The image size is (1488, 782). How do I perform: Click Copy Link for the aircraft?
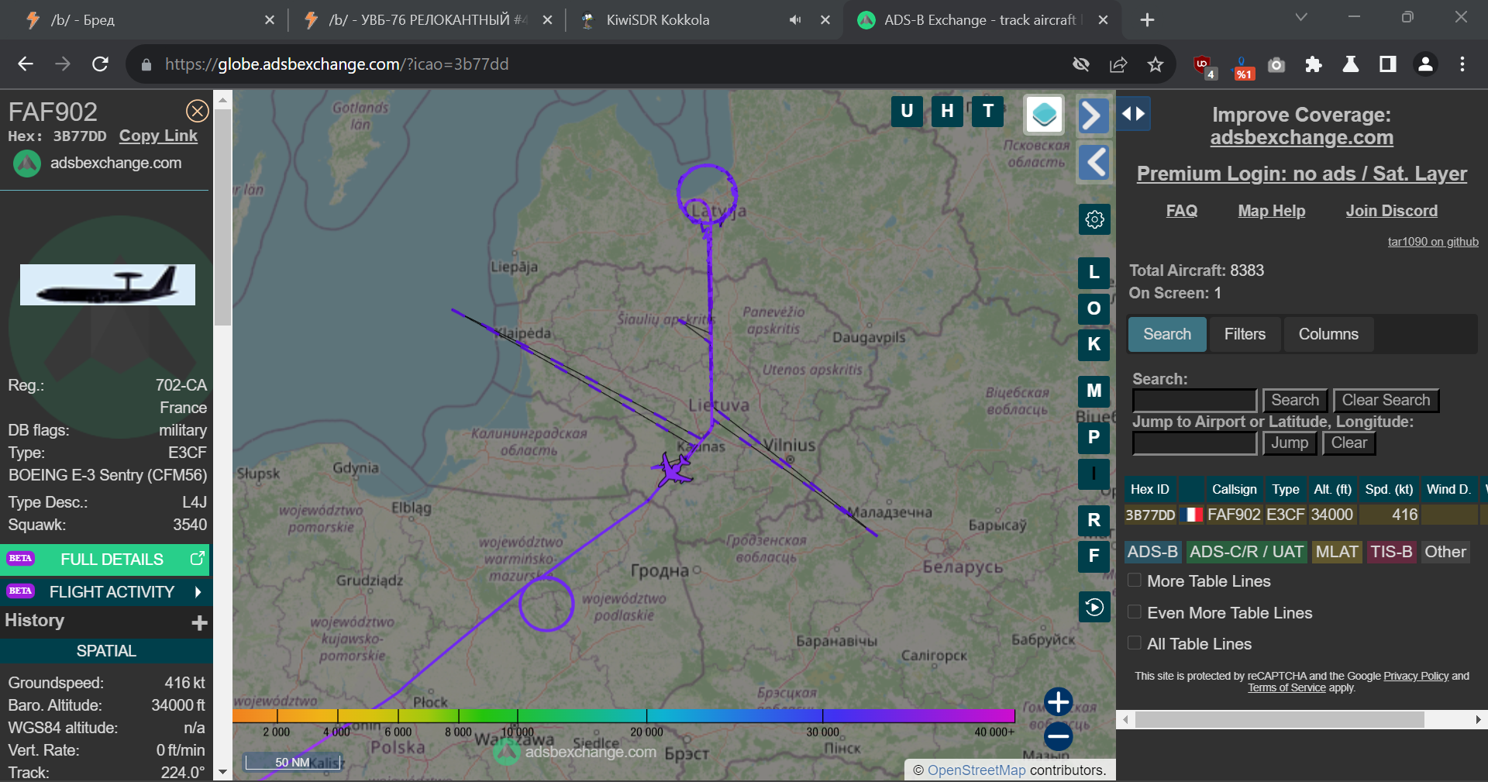[158, 136]
